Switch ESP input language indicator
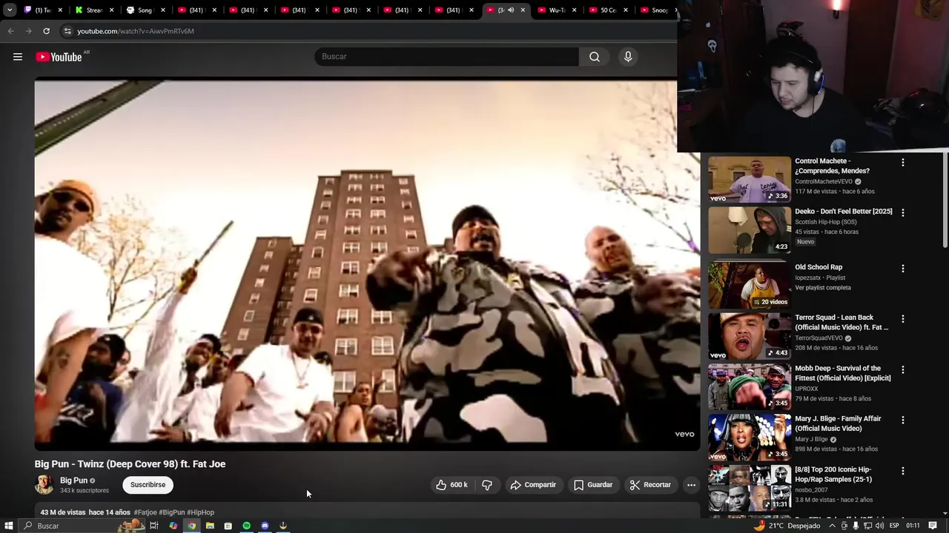 [894, 526]
